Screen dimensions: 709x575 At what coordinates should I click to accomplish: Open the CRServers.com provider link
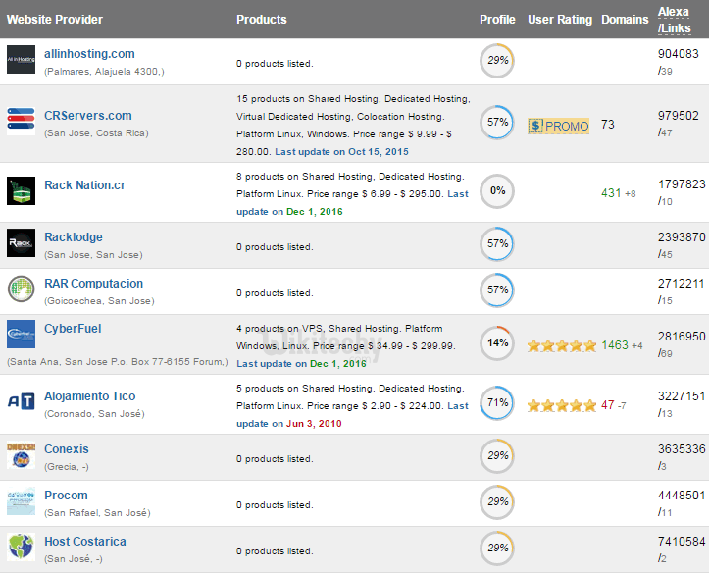coord(88,116)
